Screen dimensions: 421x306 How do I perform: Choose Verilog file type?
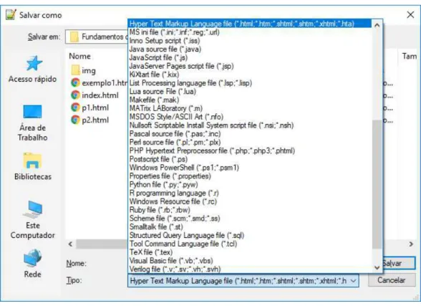point(250,269)
